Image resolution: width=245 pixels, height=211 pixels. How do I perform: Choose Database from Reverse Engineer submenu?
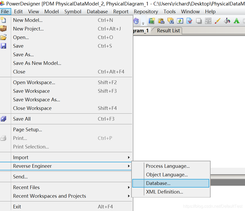(x=158, y=183)
